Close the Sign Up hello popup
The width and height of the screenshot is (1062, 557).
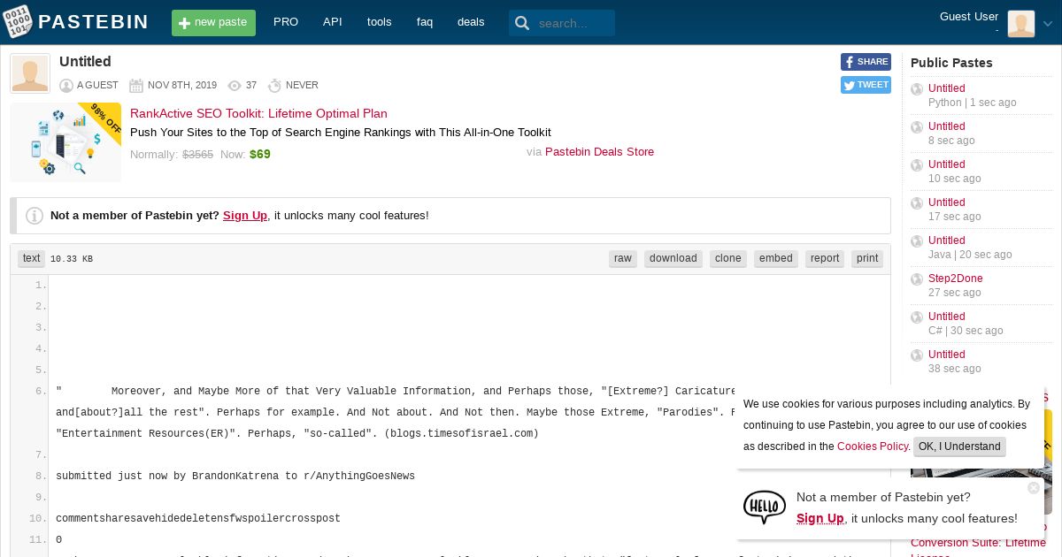(x=1033, y=488)
